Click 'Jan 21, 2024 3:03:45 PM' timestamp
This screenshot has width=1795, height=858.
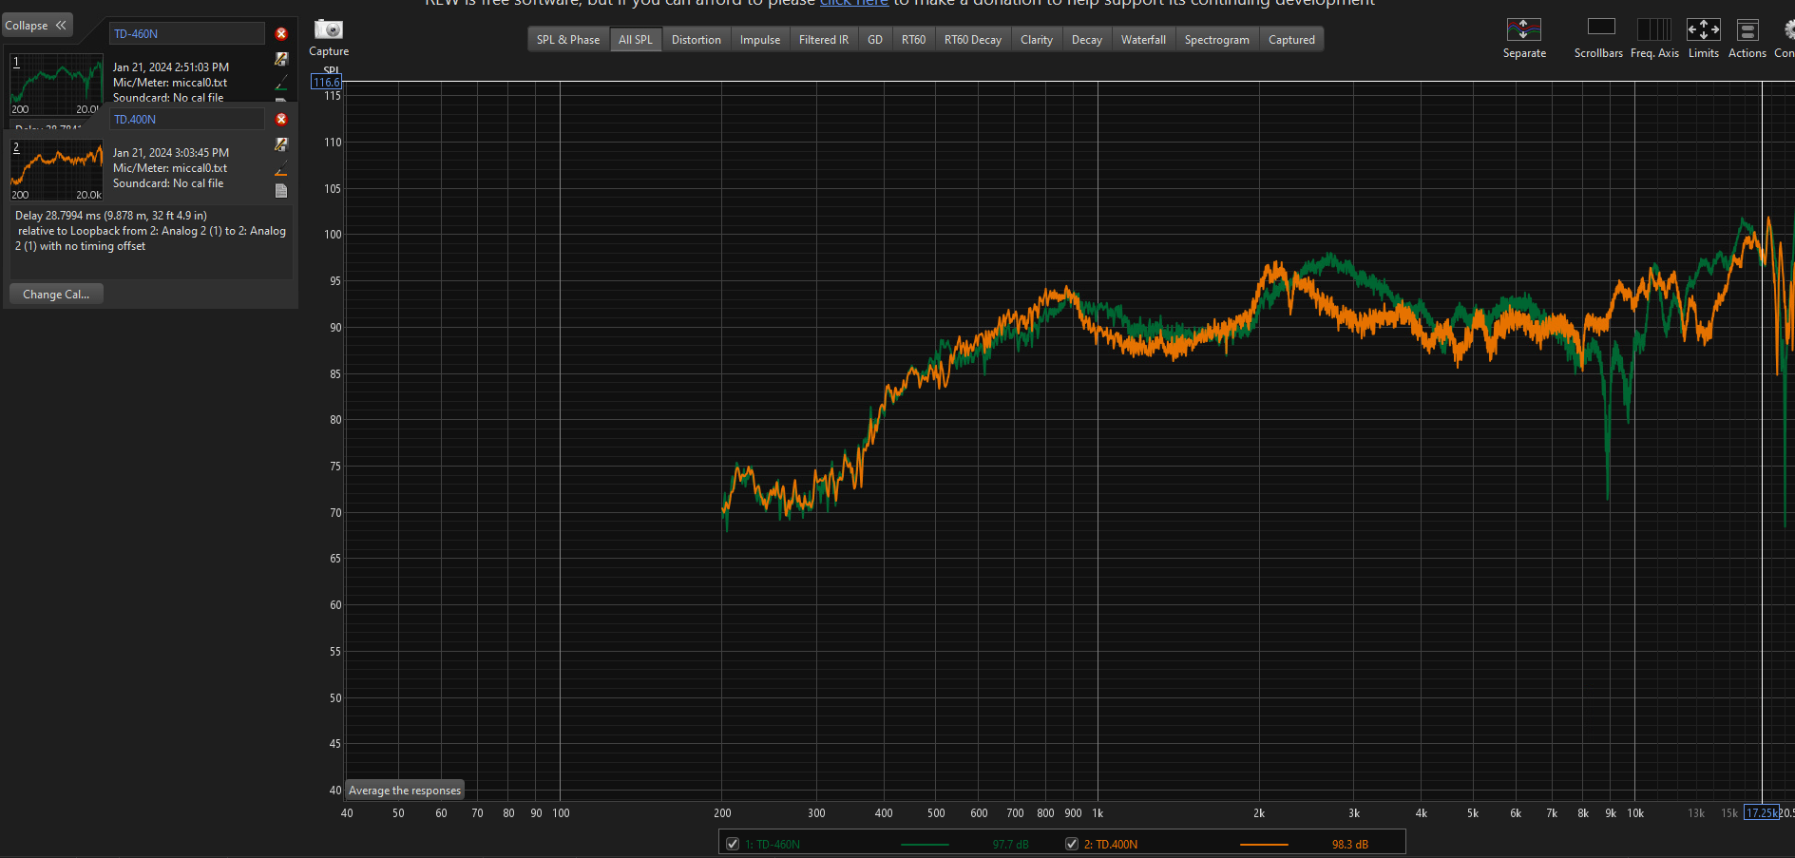[x=171, y=153]
